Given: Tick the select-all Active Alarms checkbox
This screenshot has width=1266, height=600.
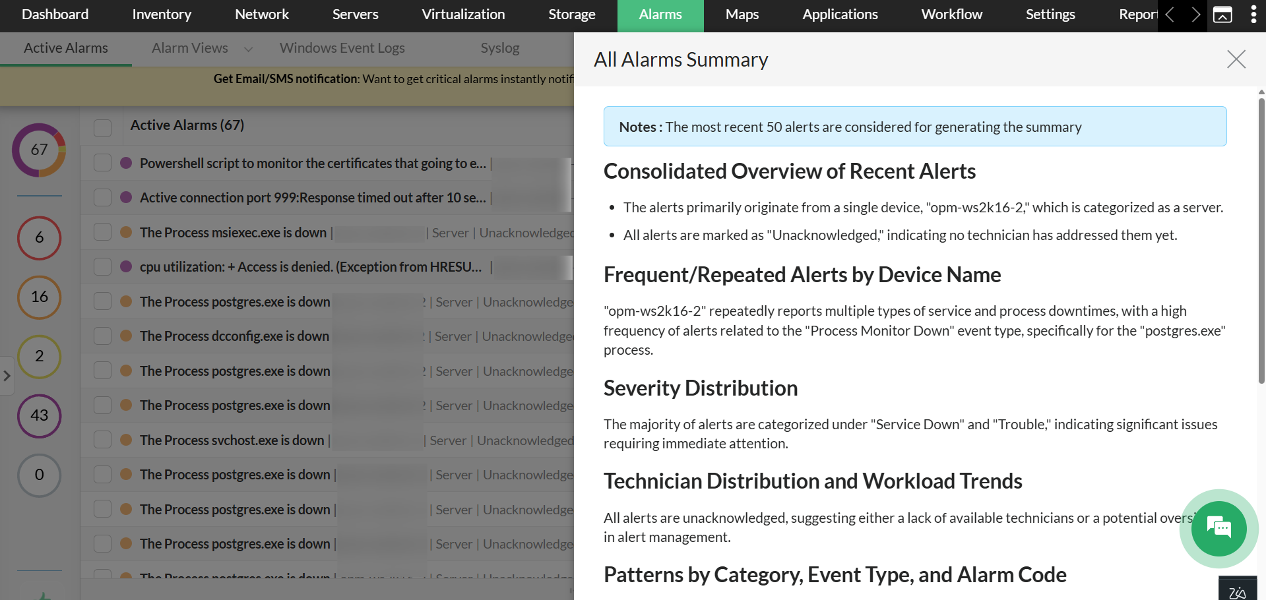Looking at the screenshot, I should click(x=102, y=127).
